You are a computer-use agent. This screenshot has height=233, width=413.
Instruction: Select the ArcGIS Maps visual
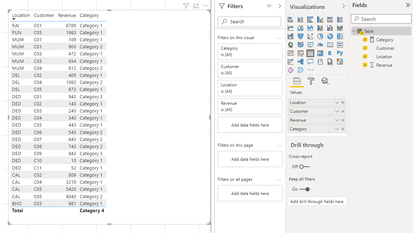pos(340,62)
